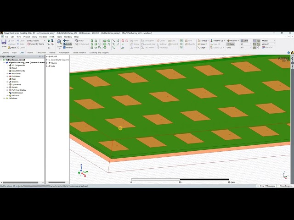
Task: Expand the Analysis tree node
Action: (x=7, y=82)
